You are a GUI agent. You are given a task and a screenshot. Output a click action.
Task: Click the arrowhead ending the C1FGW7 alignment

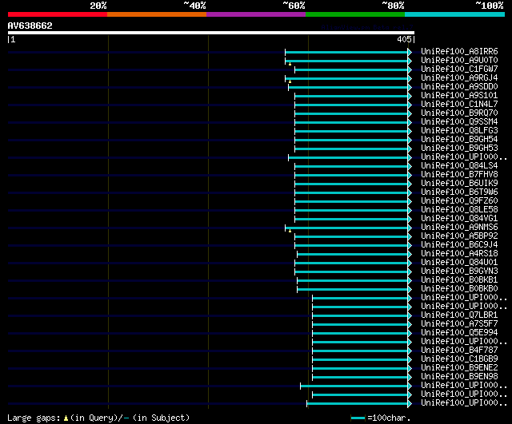410,69
